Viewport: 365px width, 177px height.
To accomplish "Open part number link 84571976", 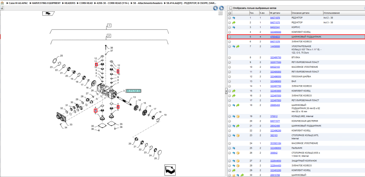I will 275,18.
